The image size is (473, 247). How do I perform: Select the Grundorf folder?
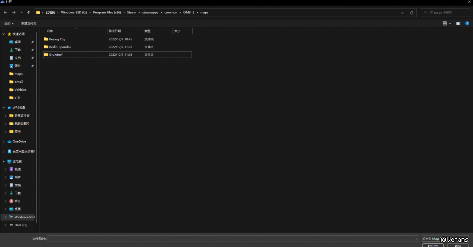(117, 55)
